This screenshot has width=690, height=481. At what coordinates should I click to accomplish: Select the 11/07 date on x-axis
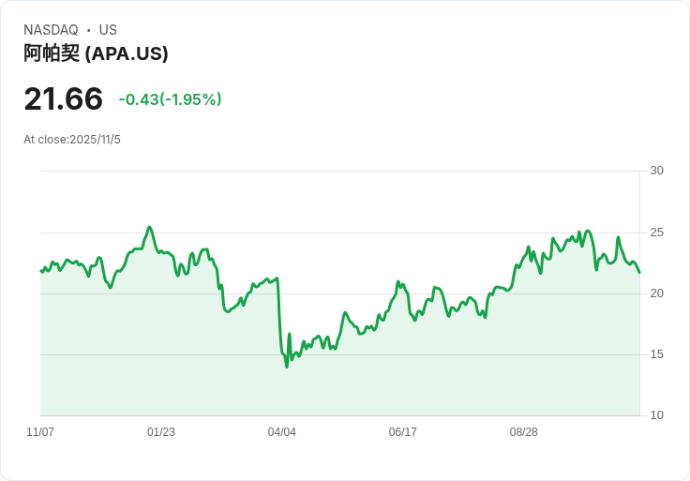(40, 432)
